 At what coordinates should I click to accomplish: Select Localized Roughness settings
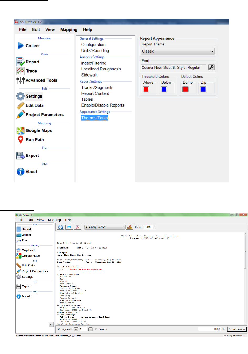[101, 69]
